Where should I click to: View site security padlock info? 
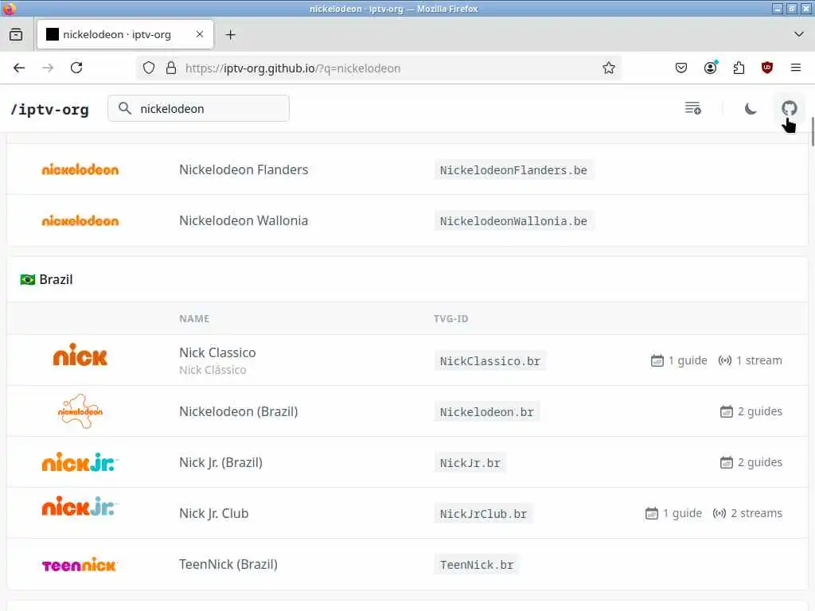pos(171,68)
